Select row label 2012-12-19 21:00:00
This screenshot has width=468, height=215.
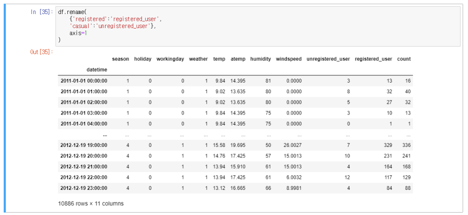(x=84, y=167)
